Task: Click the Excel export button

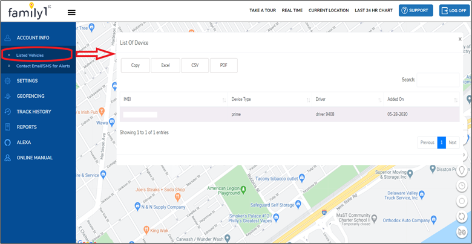Action: pos(165,65)
